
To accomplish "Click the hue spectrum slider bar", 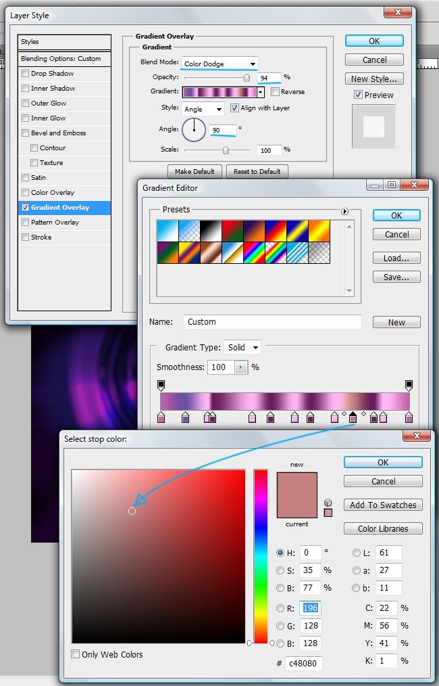I will click(261, 555).
